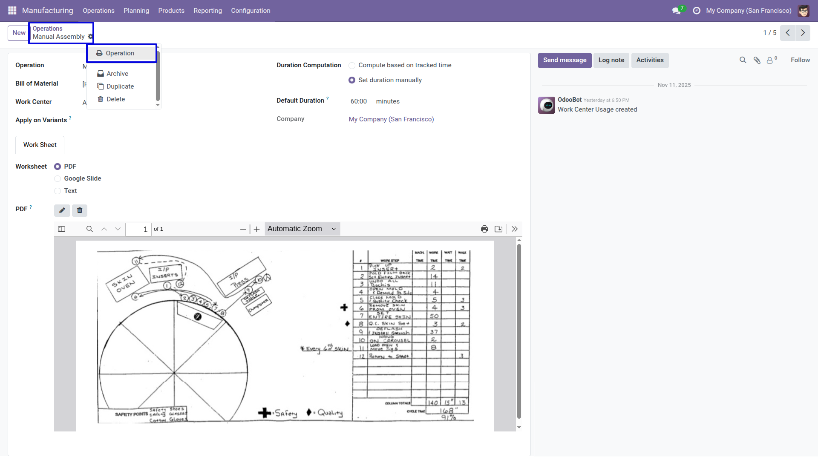Open the Automatic Zoom dropdown
Viewport: 818px width, 457px height.
click(x=302, y=229)
